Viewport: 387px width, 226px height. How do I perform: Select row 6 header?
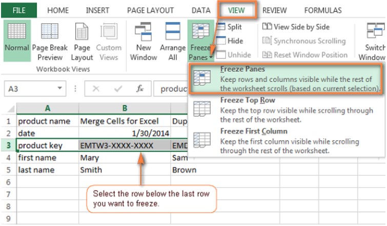pyautogui.click(x=9, y=182)
